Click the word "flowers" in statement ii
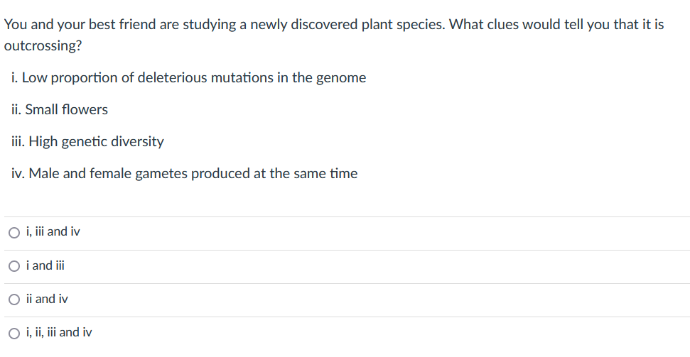This screenshot has height=357, width=690. click(85, 110)
